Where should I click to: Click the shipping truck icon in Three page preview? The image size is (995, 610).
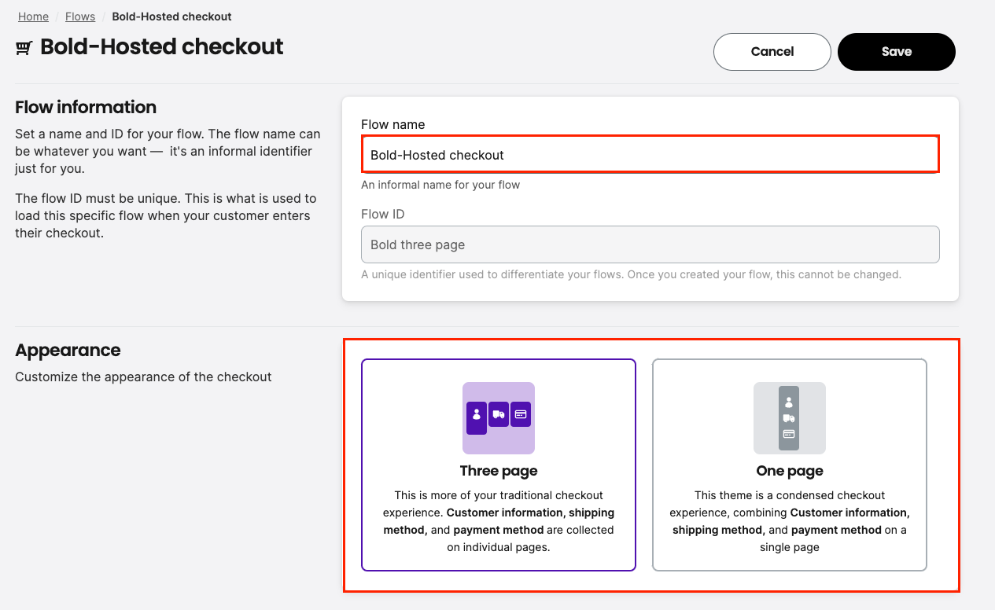point(499,414)
